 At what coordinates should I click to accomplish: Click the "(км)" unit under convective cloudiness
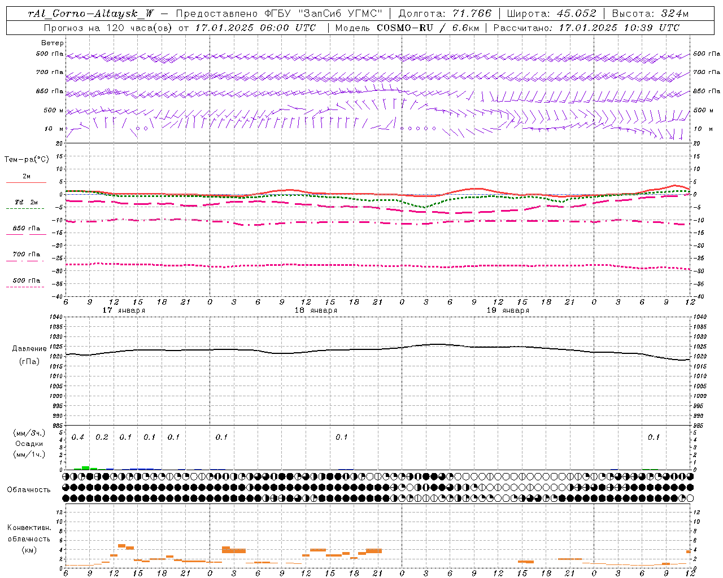click(29, 550)
